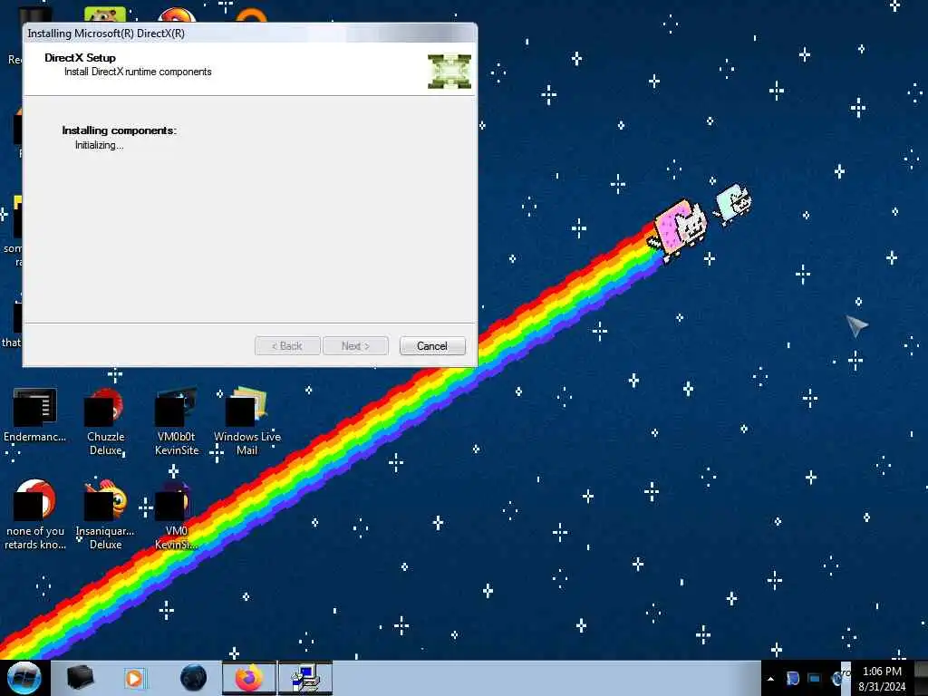Click the Show Desktop strip

tap(921, 678)
